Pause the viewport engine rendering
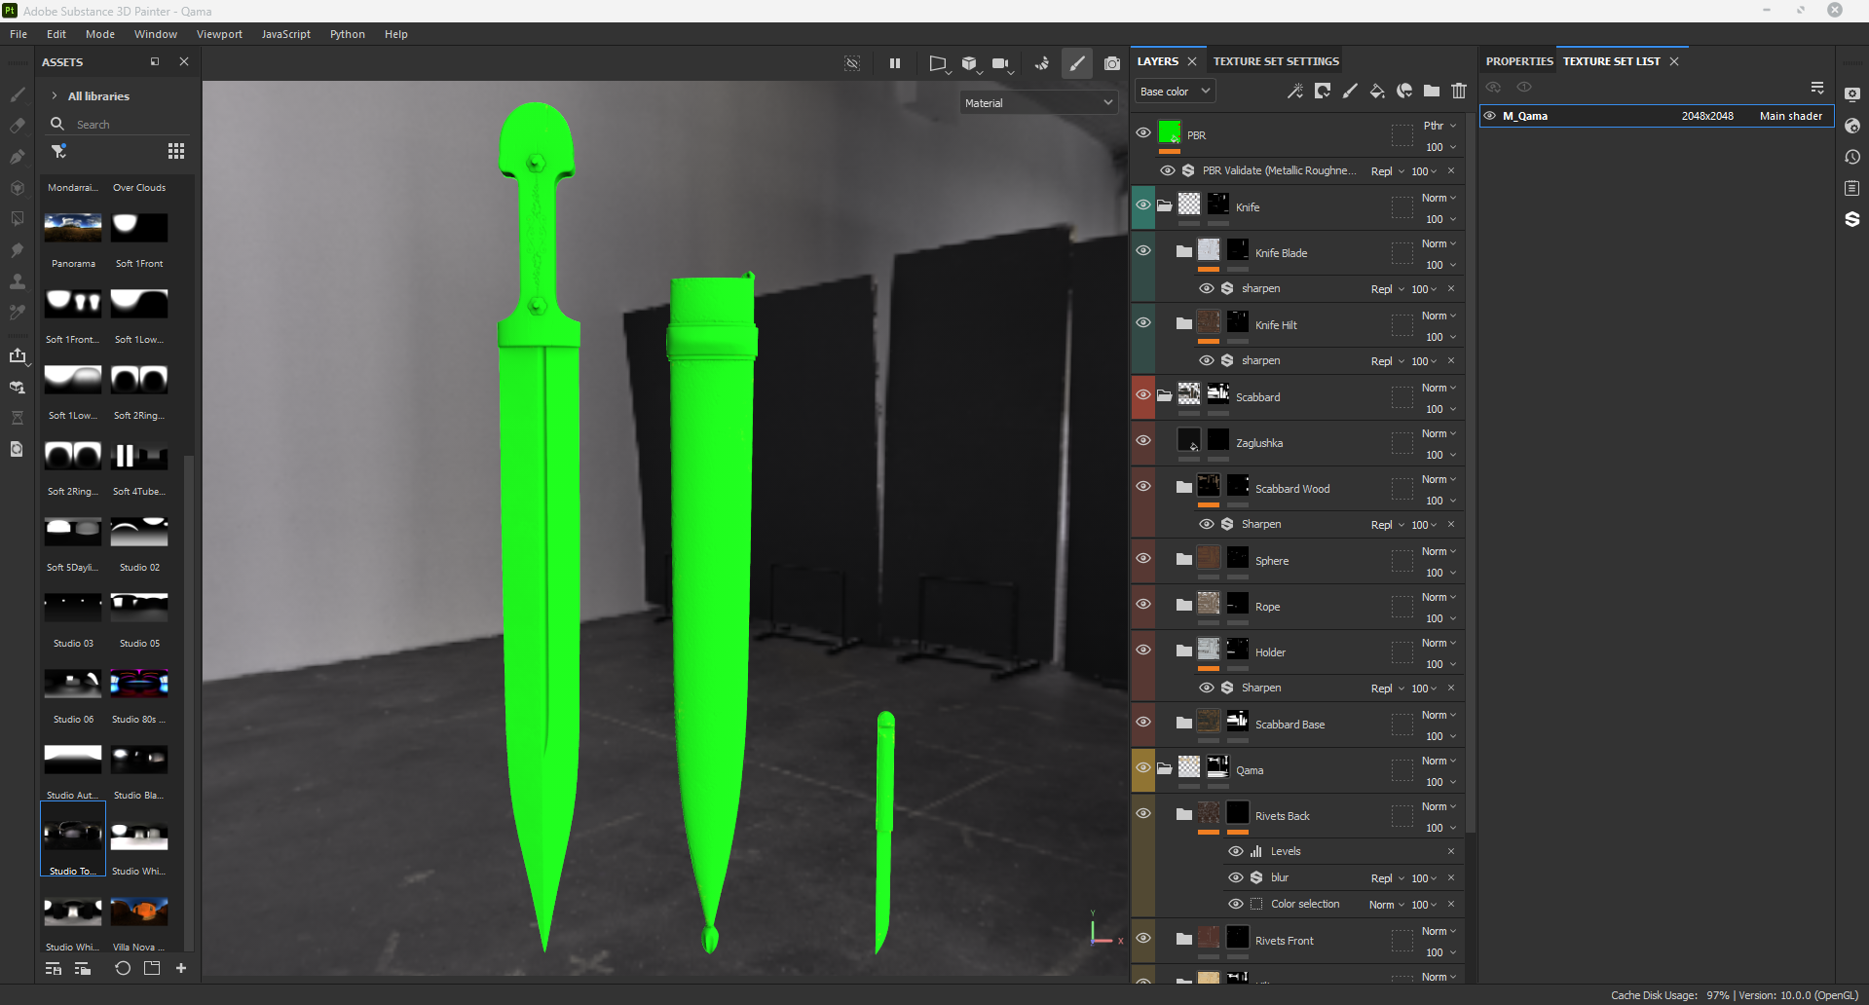 pos(894,63)
